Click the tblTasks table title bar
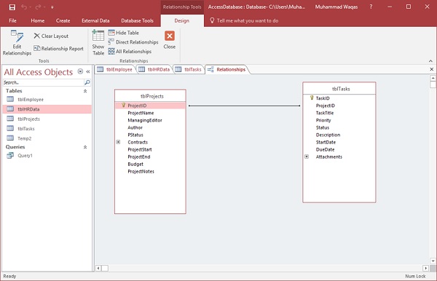 coord(339,89)
